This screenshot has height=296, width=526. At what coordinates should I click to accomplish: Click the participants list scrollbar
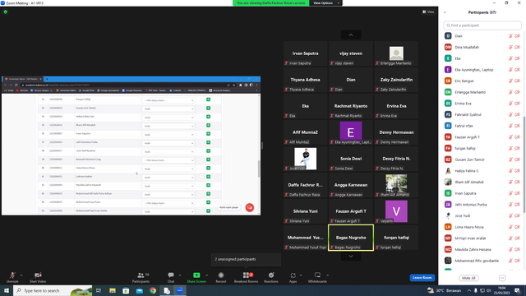pyautogui.click(x=524, y=164)
